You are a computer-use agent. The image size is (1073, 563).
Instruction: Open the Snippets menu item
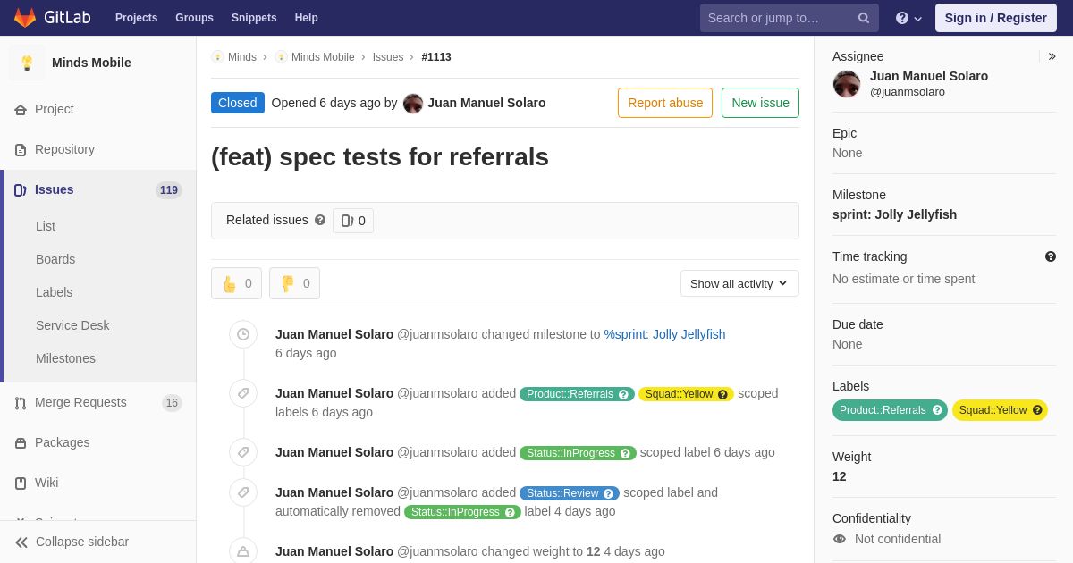click(x=254, y=18)
